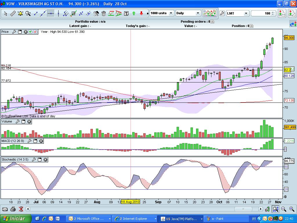This screenshot has width=297, height=223.
Task: Cancel pending orders X button
Action: [212, 21]
